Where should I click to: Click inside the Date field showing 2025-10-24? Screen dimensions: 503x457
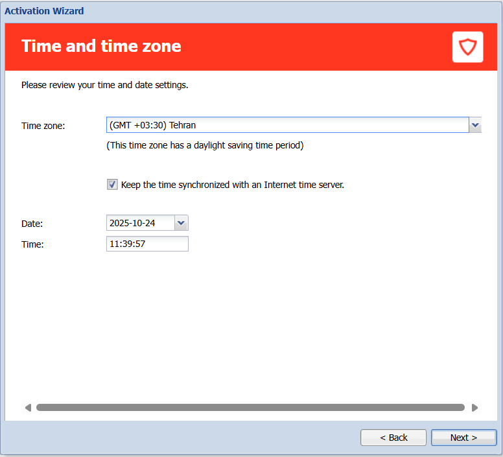click(x=140, y=223)
